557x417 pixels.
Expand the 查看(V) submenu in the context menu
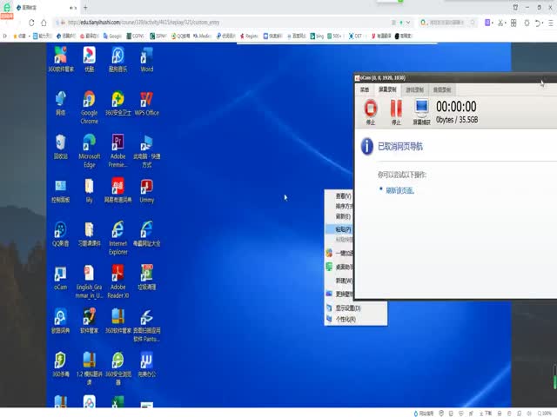coord(344,196)
